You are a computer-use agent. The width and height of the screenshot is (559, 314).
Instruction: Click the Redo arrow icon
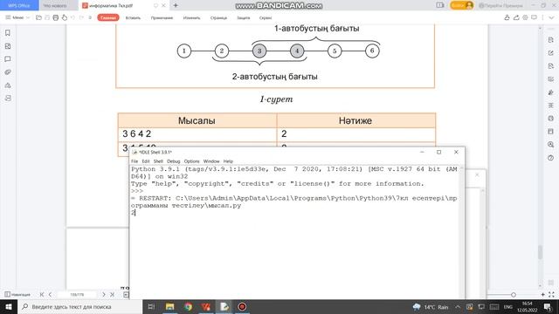pos(81,17)
